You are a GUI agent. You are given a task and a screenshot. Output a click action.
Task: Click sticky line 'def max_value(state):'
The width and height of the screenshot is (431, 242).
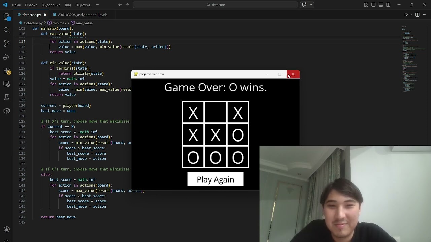(64, 34)
